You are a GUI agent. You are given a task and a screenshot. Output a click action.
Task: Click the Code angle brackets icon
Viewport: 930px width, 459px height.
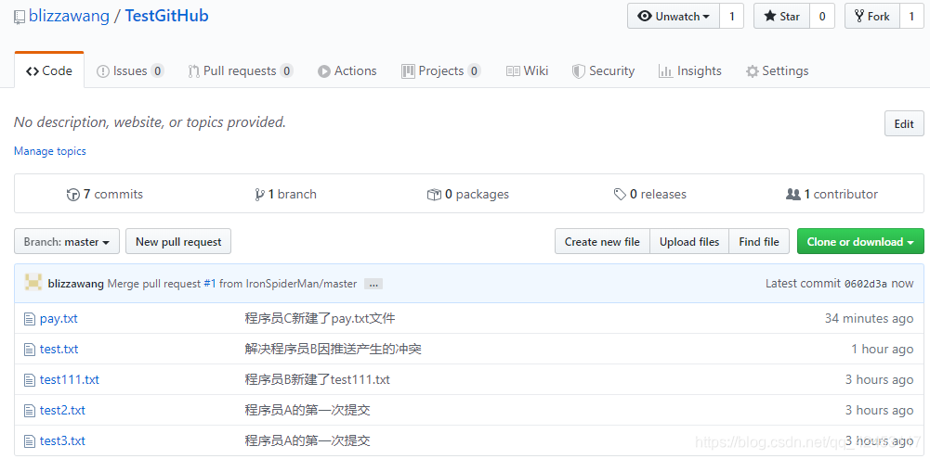coord(33,71)
